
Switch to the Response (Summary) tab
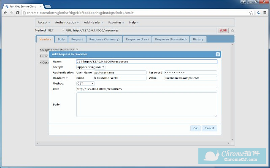pos(104,39)
